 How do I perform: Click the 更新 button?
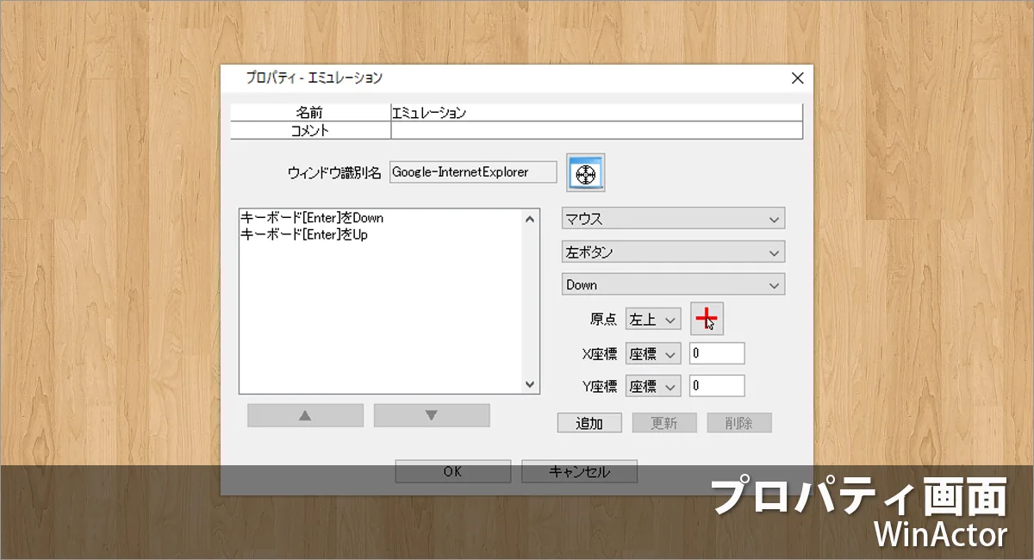tap(664, 423)
